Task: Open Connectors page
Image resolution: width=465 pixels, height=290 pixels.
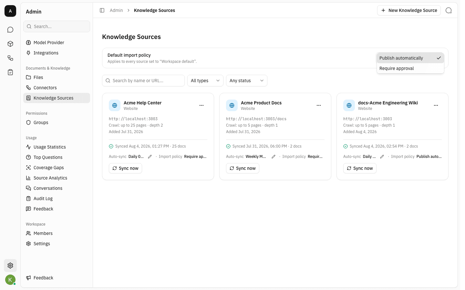Action: tap(57, 88)
